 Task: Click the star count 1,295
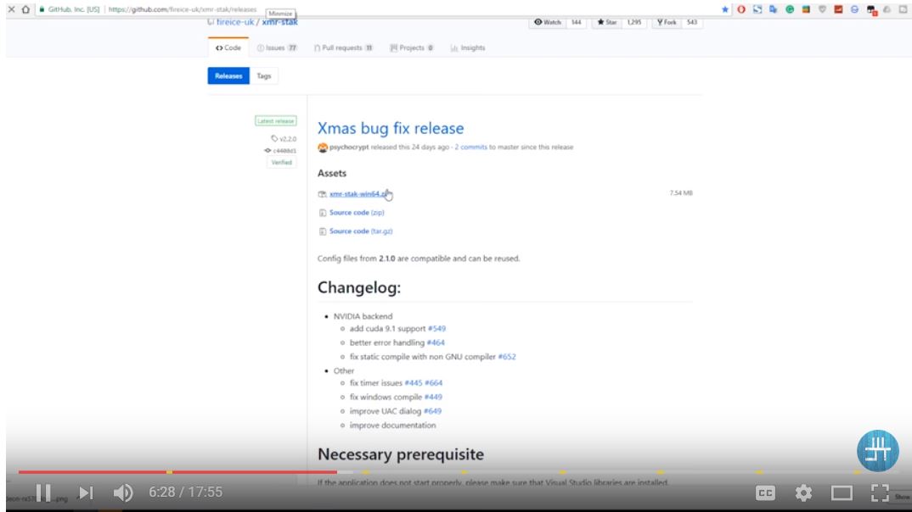(x=634, y=22)
